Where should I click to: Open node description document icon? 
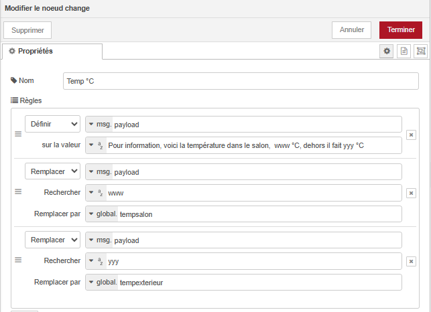[x=404, y=51]
